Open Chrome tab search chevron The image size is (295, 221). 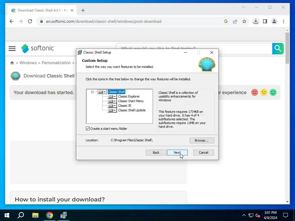243,7
